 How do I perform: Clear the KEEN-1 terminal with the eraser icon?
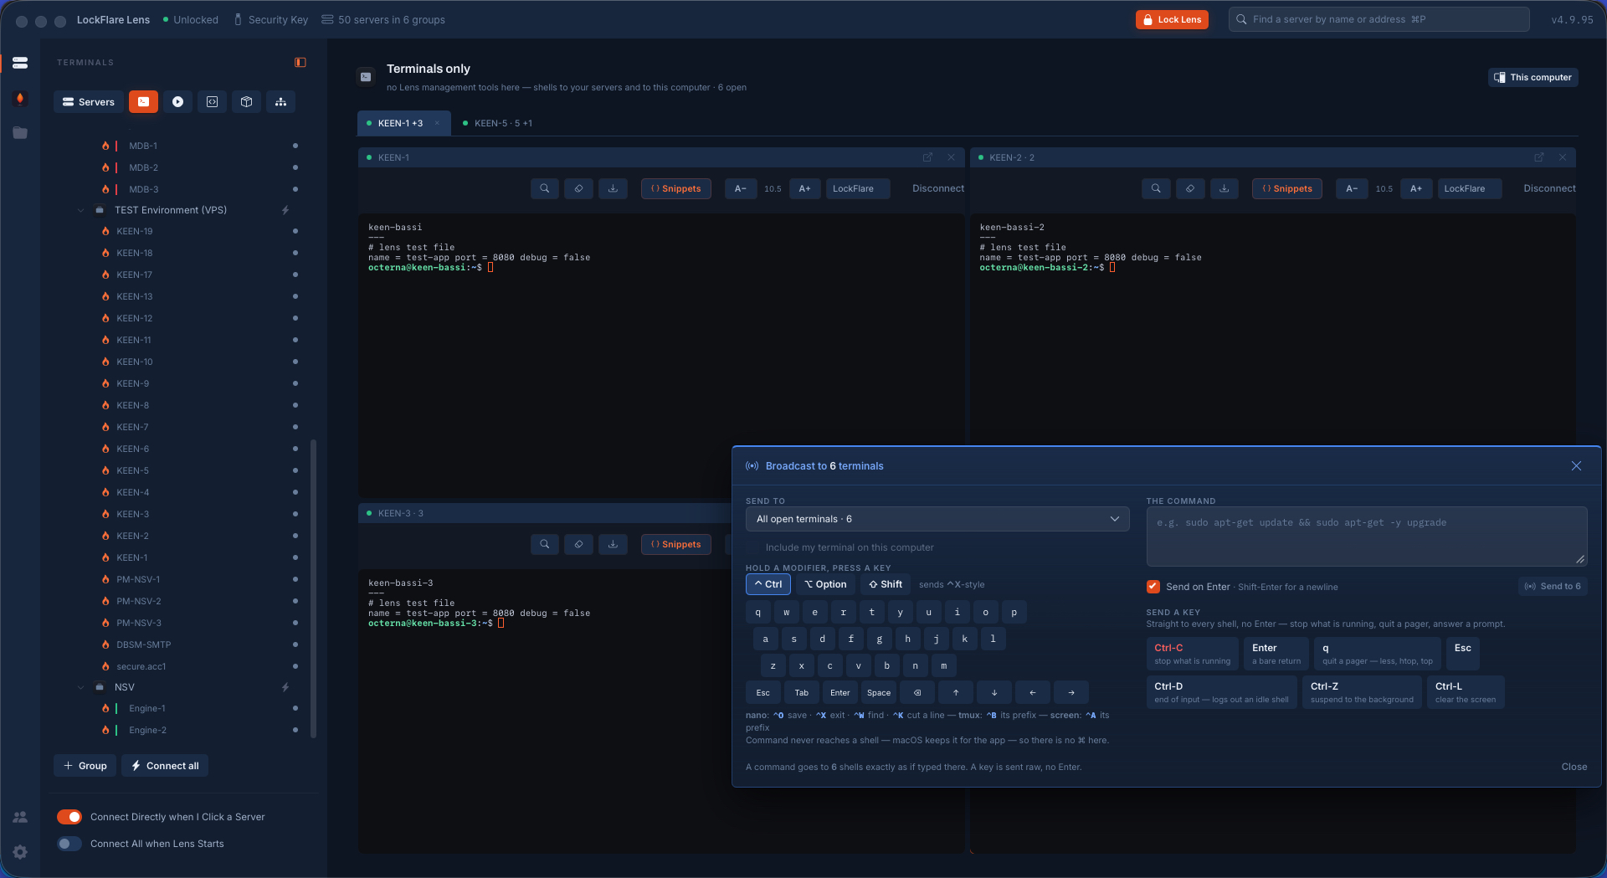(578, 188)
